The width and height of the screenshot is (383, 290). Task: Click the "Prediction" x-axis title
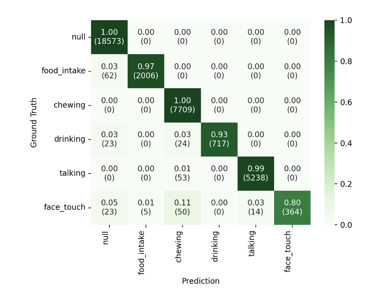200,281
